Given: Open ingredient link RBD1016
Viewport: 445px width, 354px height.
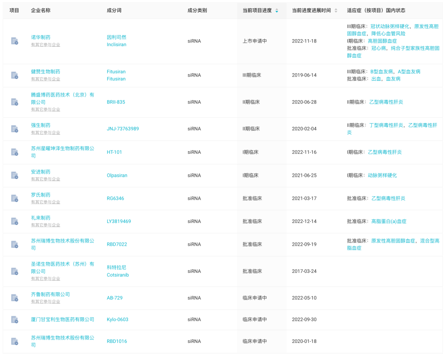Looking at the screenshot, I should point(117,341).
